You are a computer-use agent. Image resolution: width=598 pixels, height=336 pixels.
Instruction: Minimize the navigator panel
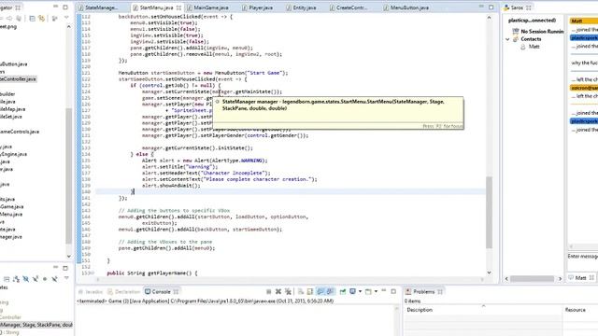(56, 7)
